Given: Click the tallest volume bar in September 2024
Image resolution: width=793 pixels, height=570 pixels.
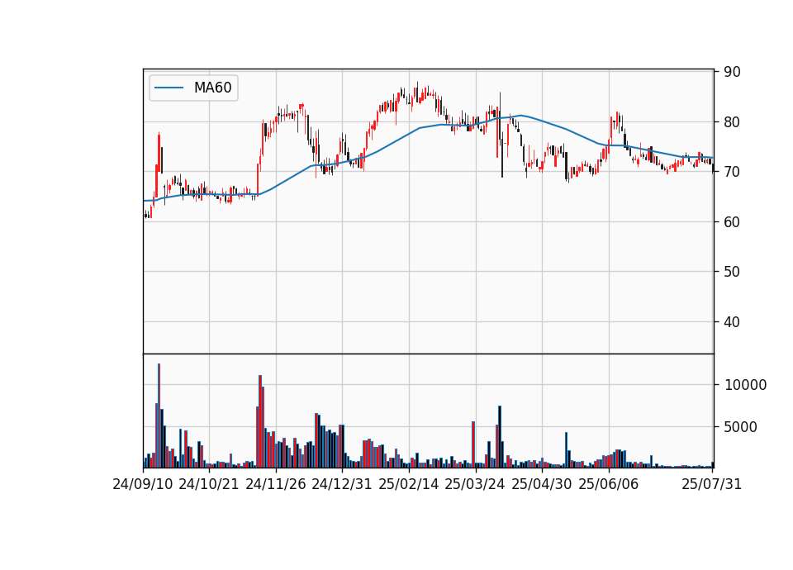Looking at the screenshot, I should tap(159, 416).
